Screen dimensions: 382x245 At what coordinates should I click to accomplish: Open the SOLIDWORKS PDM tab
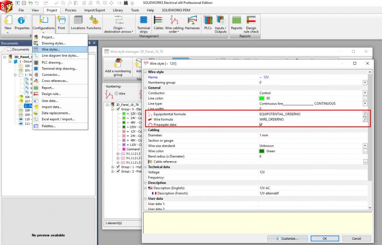[176, 10]
